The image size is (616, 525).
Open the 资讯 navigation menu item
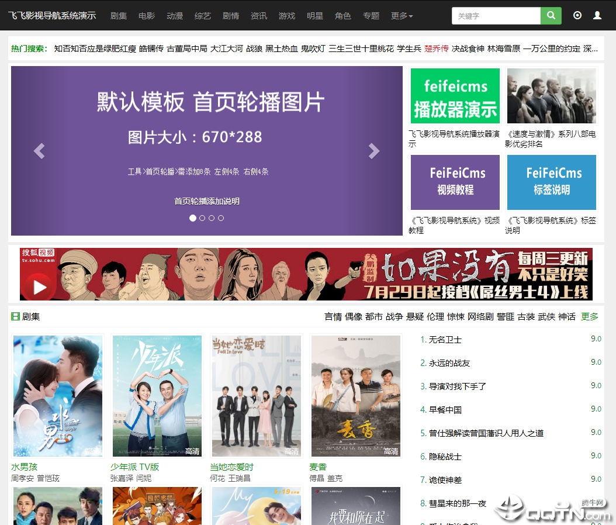(x=259, y=16)
